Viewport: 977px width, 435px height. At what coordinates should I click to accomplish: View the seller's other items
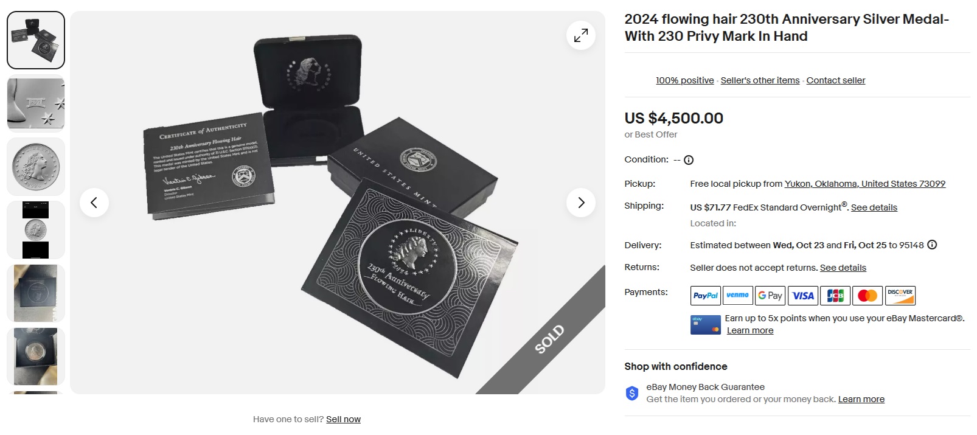click(760, 80)
